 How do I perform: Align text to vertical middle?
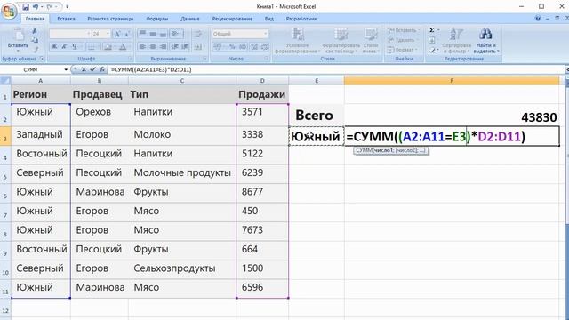[x=153, y=34]
